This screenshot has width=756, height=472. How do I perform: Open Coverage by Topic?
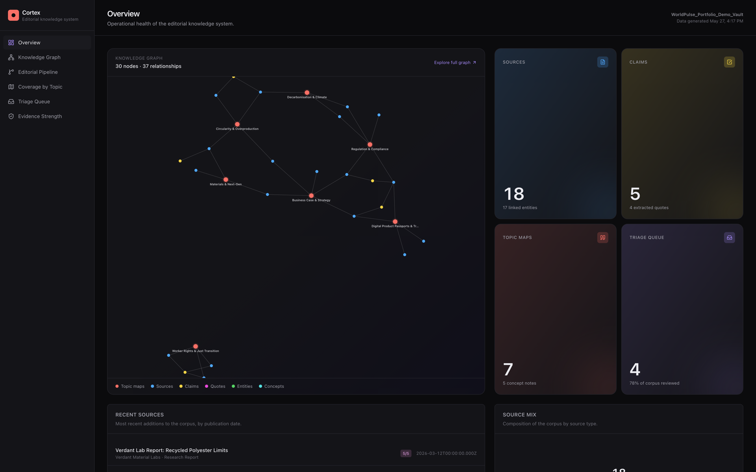tap(47, 87)
